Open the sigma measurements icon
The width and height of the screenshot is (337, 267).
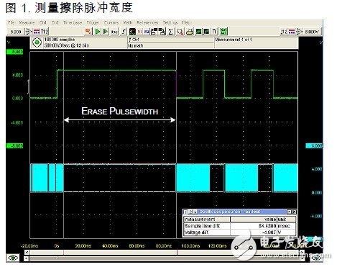[170, 32]
